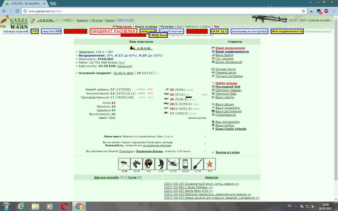Screen dimensions: 338x211
Task: Go to Гос. магазин
Action: [x=224, y=58]
